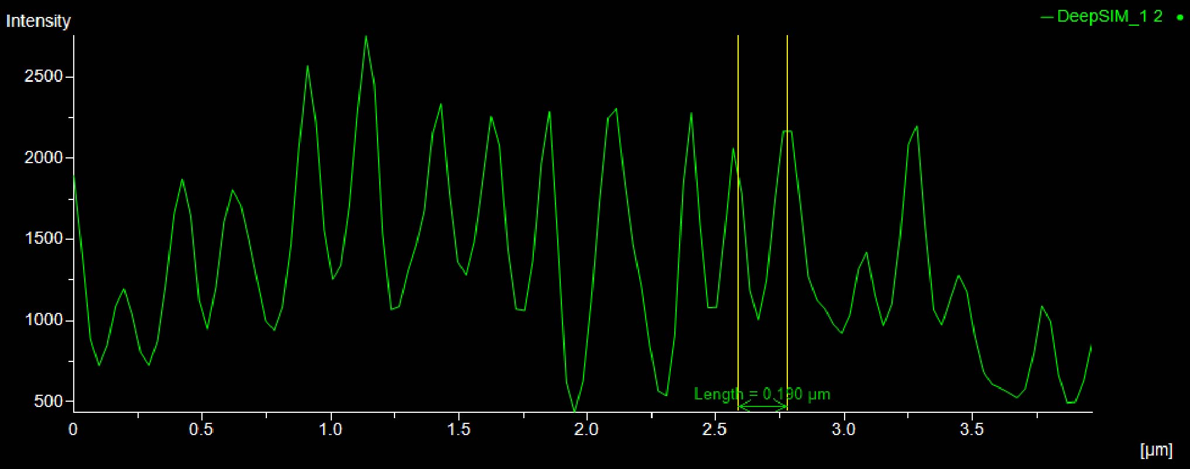Click the 0.5 x-axis tick label
Viewport: 1190px width, 469px height.
coord(201,430)
